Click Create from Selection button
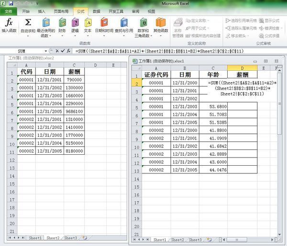Screen dimensions: 287x246 point(203,36)
